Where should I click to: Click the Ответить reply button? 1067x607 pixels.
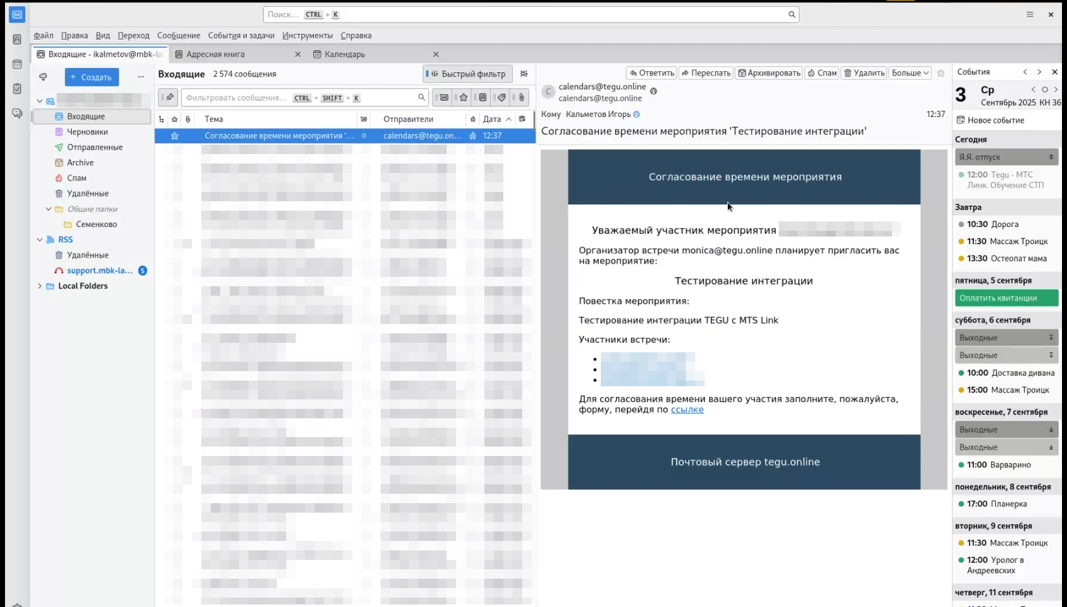point(652,73)
